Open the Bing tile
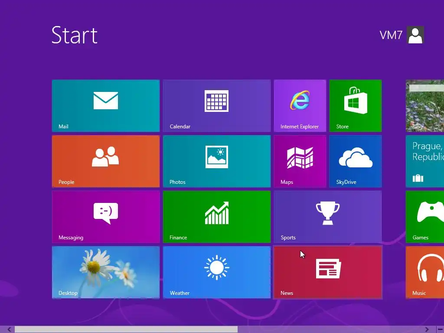The width and height of the screenshot is (444, 333). point(425,106)
